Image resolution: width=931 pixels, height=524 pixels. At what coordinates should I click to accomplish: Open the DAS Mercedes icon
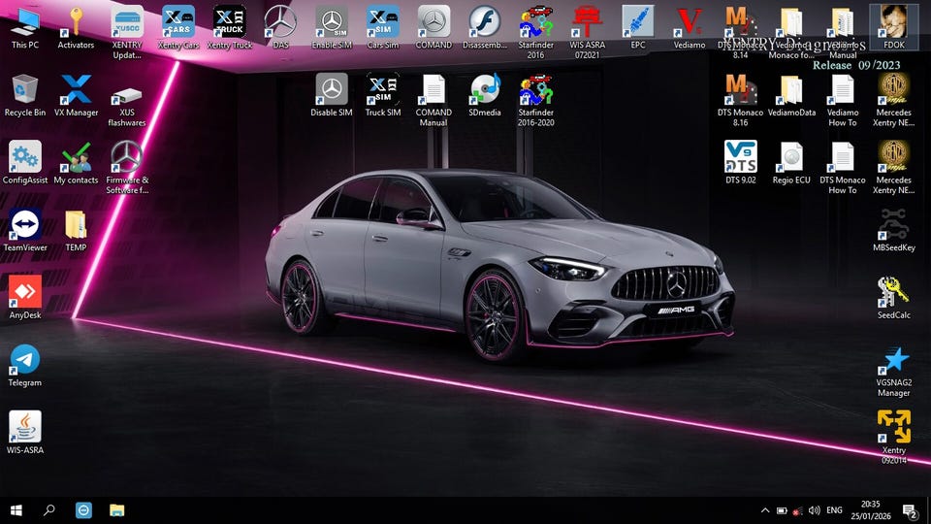[280, 27]
